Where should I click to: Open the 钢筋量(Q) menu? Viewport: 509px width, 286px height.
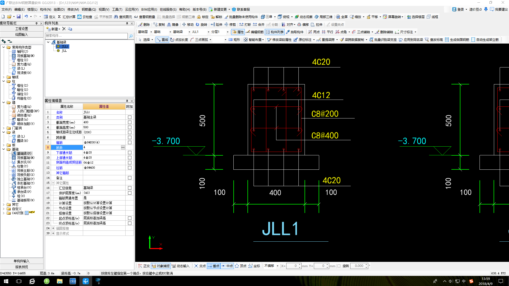(x=89, y=9)
